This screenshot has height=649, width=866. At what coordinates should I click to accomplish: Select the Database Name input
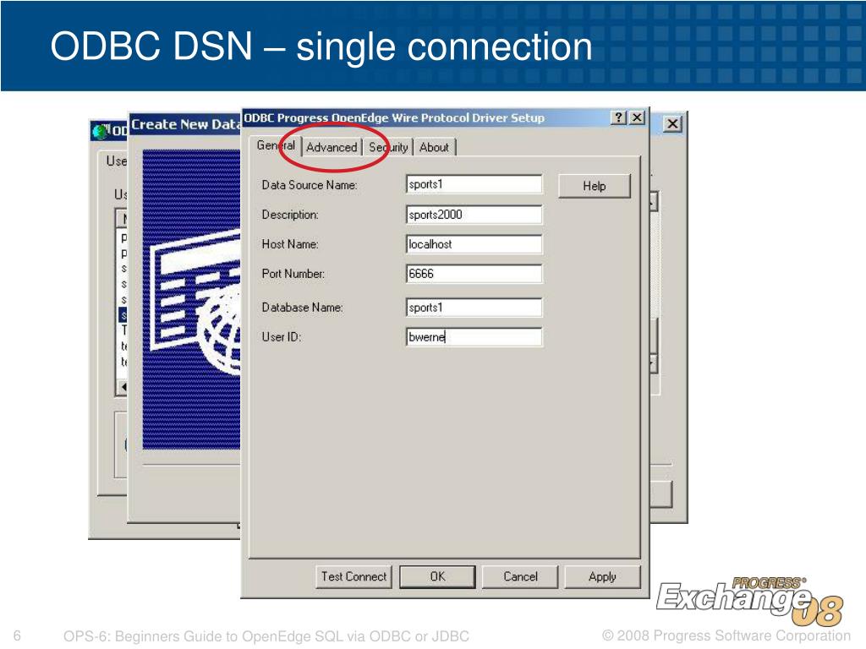[474, 308]
